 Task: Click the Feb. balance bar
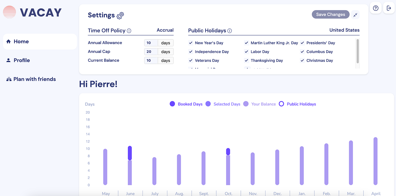pyautogui.click(x=326, y=164)
